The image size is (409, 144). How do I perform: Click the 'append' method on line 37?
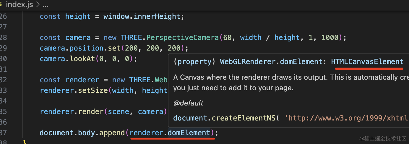point(112,133)
